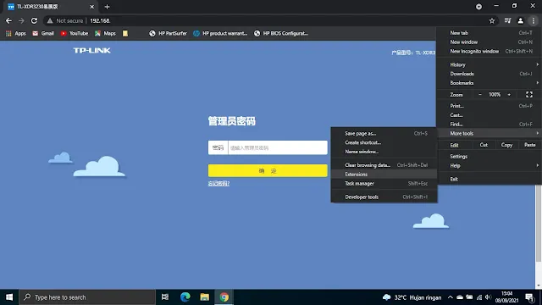This screenshot has height=305, width=542.
Task: Select Name window in More tools
Action: click(x=384, y=152)
